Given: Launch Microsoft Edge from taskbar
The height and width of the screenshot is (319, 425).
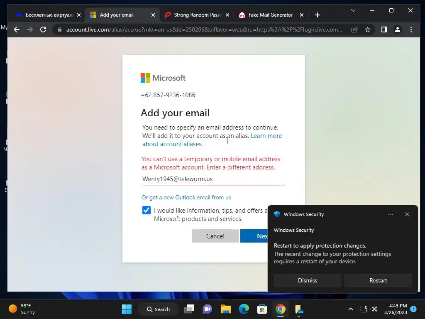Looking at the screenshot, I should pyautogui.click(x=244, y=309).
